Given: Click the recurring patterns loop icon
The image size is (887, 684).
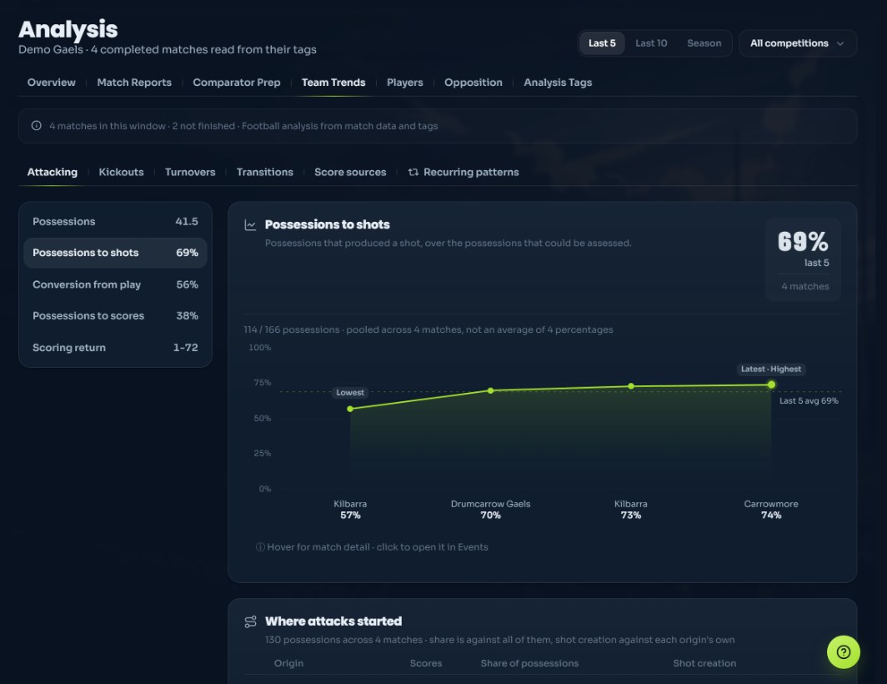Looking at the screenshot, I should (413, 172).
